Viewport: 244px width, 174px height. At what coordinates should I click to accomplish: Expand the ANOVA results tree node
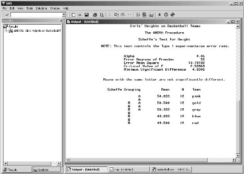point(6,31)
